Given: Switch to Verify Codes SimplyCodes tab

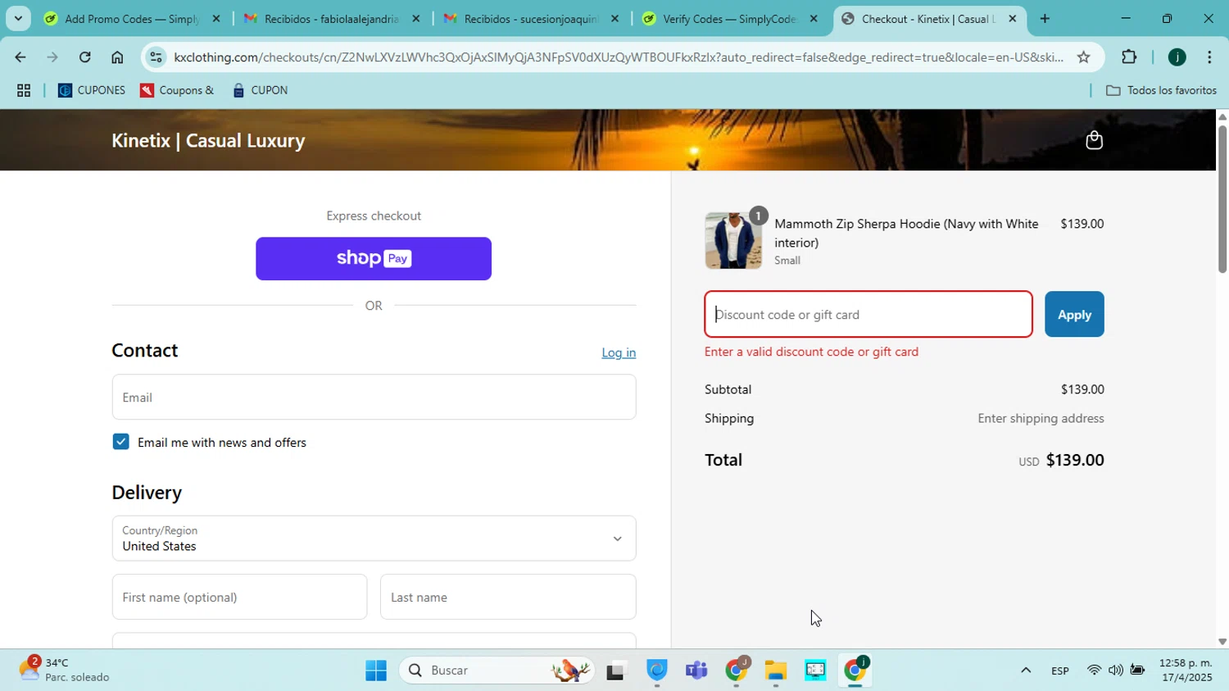Looking at the screenshot, I should coord(729,19).
